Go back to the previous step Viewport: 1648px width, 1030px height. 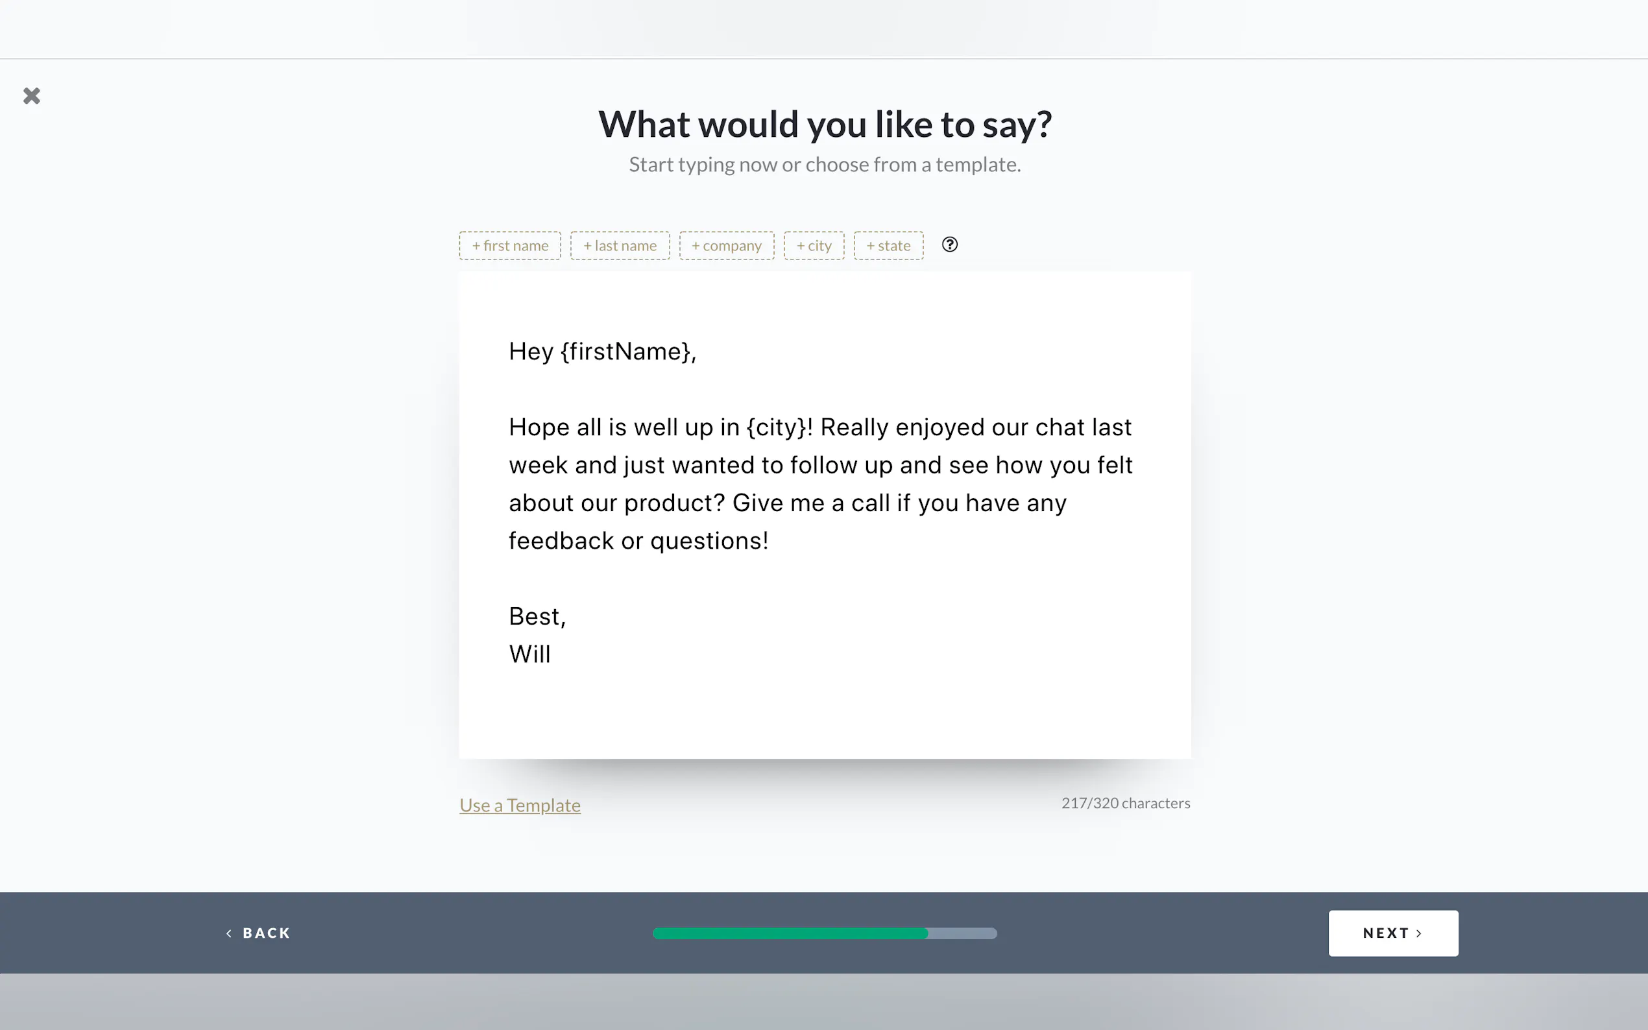coord(258,933)
